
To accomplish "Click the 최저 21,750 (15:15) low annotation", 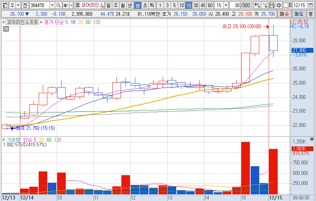I will tap(35, 128).
